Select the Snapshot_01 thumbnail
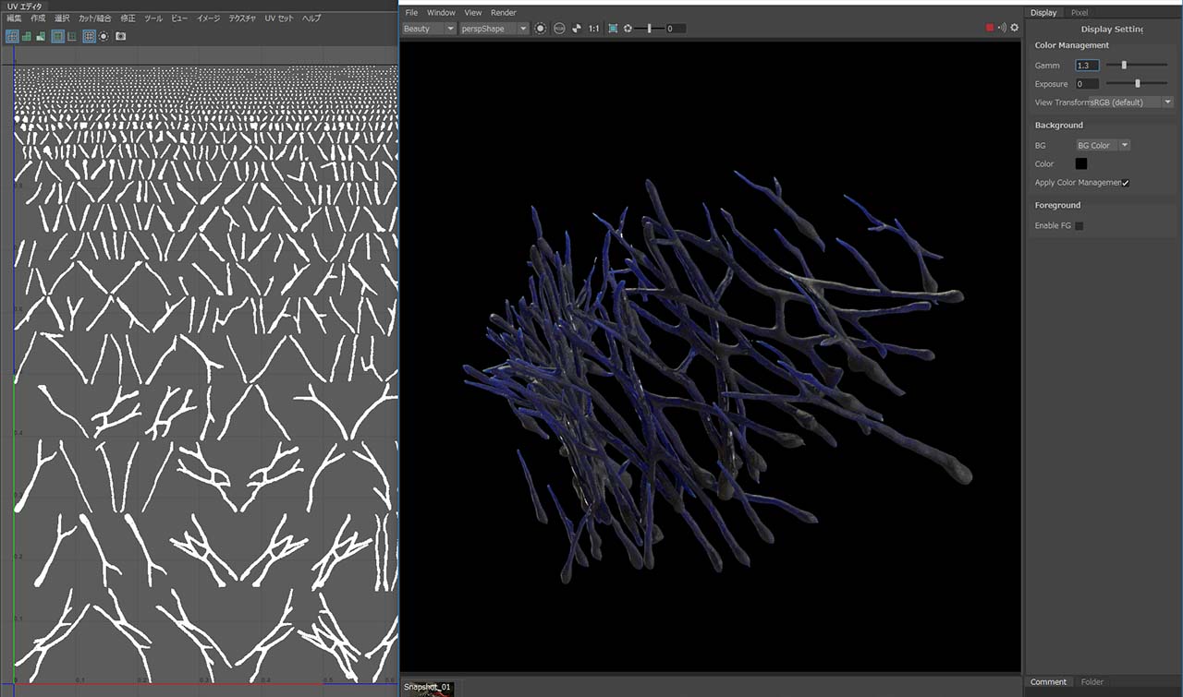The width and height of the screenshot is (1183, 697). pyautogui.click(x=427, y=688)
